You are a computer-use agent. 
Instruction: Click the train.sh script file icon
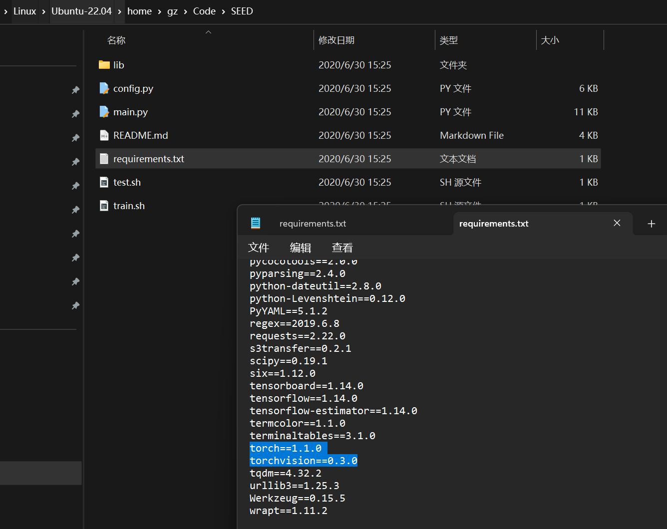tap(104, 206)
